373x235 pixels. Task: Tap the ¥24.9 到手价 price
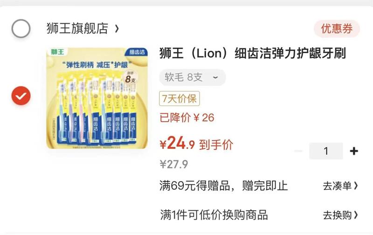[196, 144]
